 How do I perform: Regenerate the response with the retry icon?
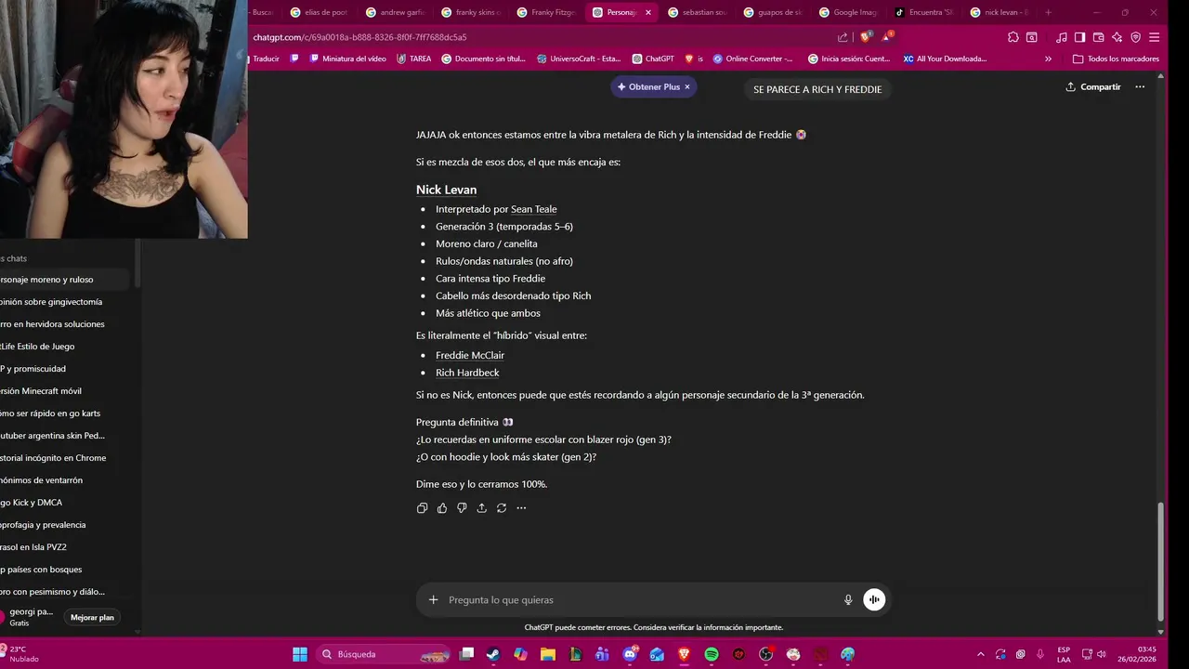tap(502, 508)
